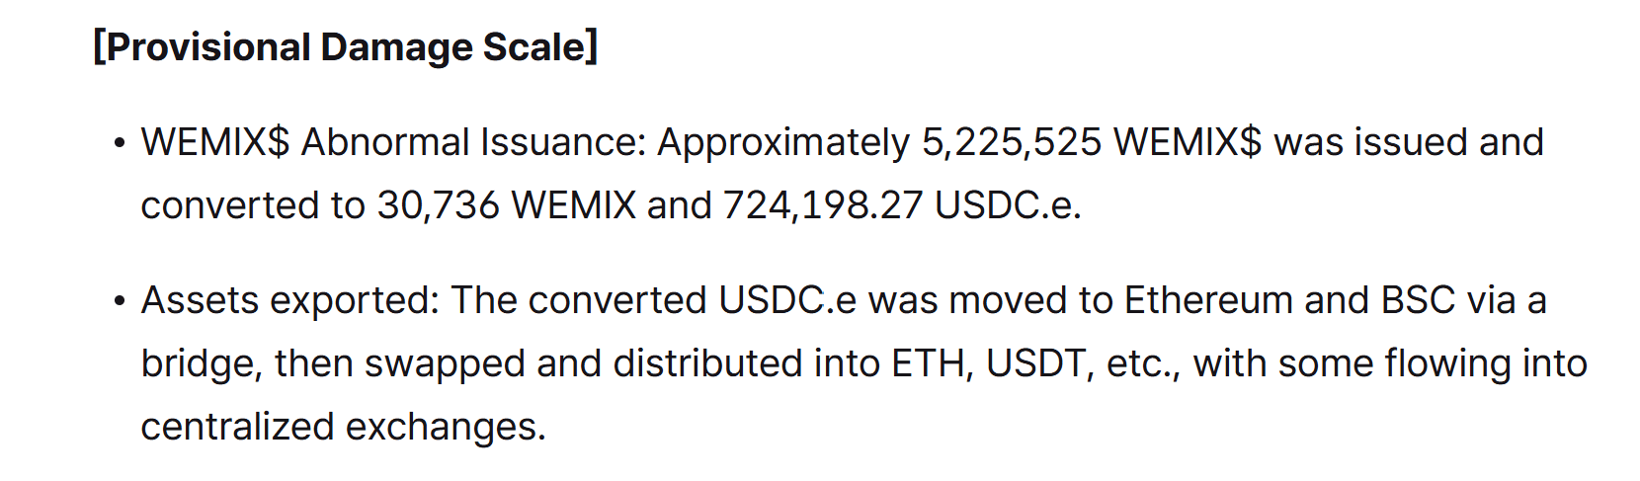Click the amount 30,736 WEMIX

point(507,205)
